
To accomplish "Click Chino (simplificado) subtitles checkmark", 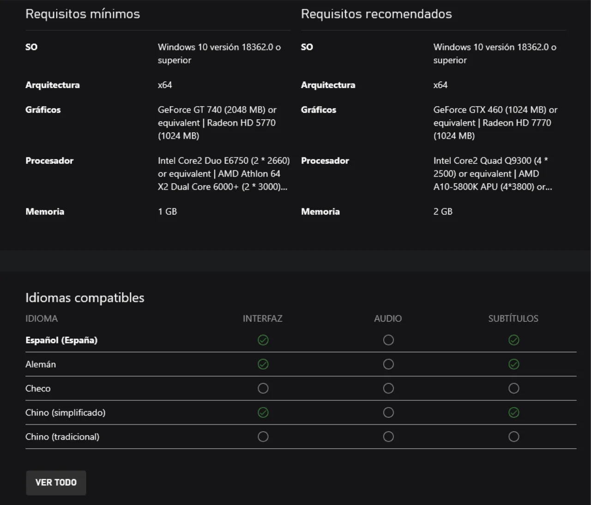I will [x=514, y=413].
